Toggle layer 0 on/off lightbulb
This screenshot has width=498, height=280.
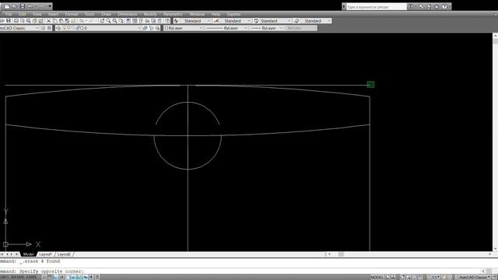click(x=65, y=28)
